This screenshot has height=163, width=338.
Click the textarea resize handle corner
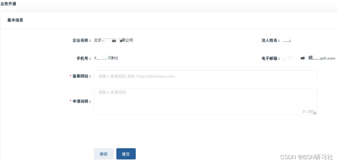pos(315,113)
